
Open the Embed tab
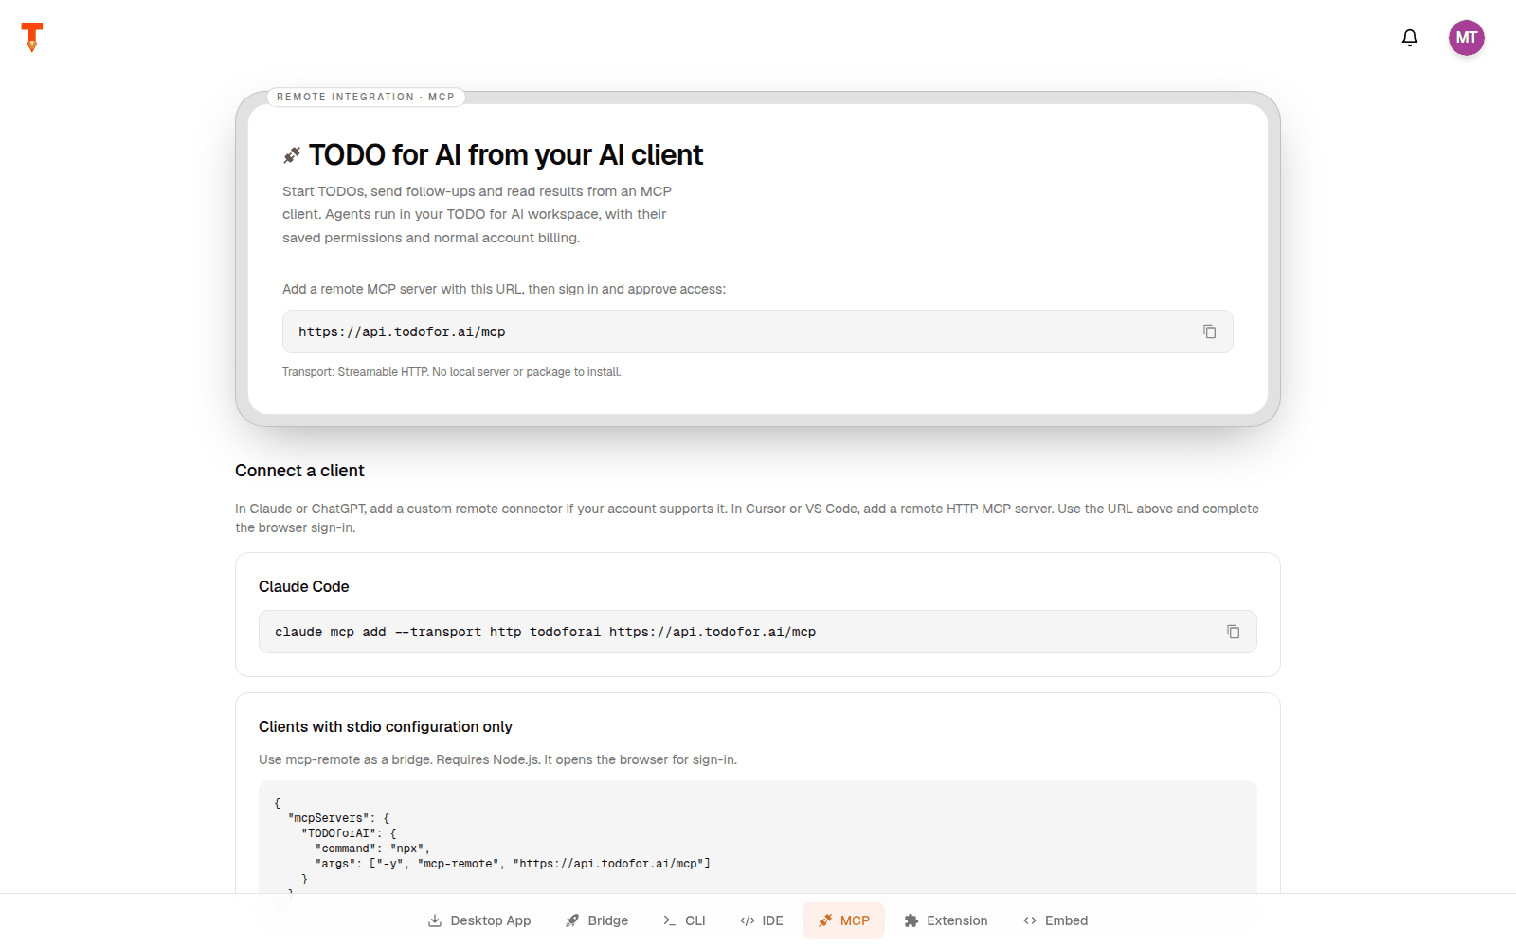coord(1056,920)
